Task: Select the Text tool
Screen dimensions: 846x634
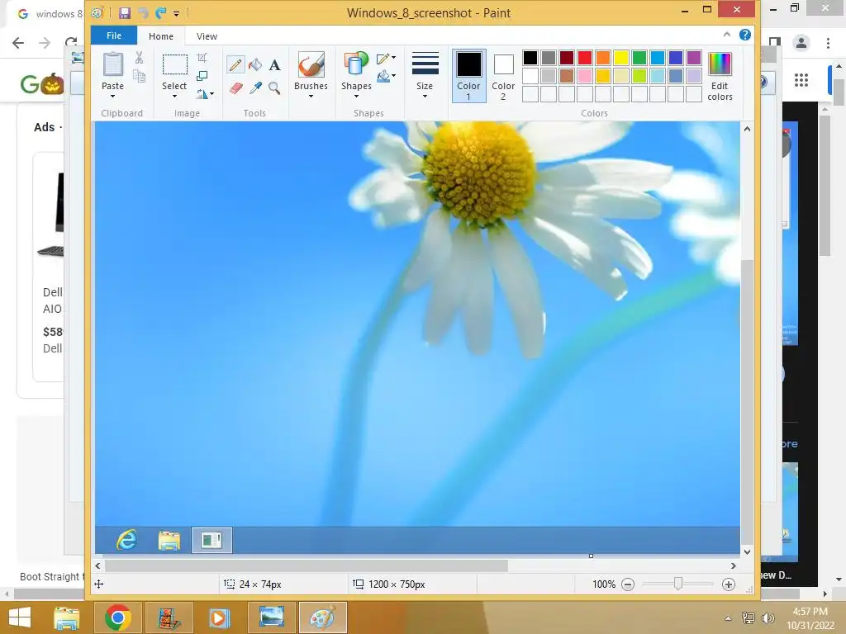Action: click(x=274, y=65)
